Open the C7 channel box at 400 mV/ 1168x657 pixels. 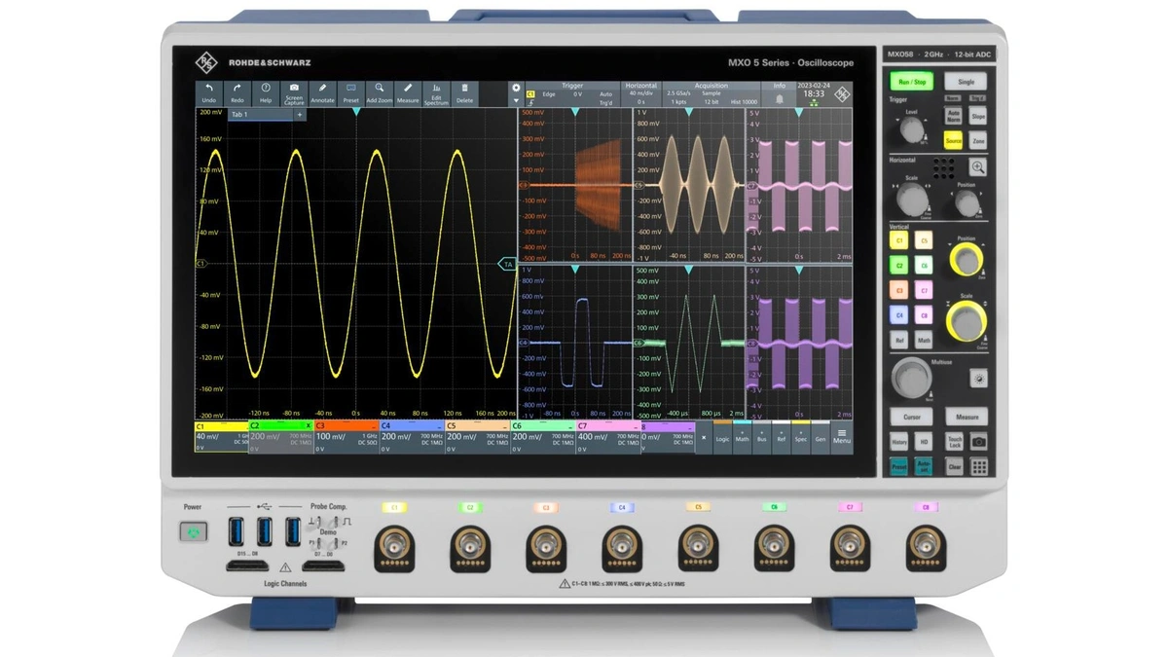point(607,436)
